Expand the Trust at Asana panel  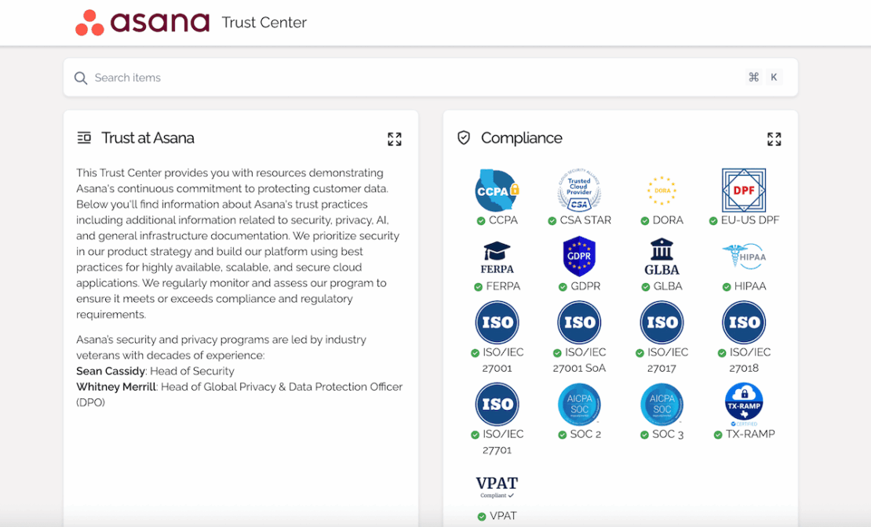tap(395, 138)
